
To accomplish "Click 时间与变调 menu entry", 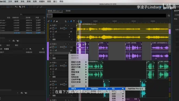I will tap(78, 82).
